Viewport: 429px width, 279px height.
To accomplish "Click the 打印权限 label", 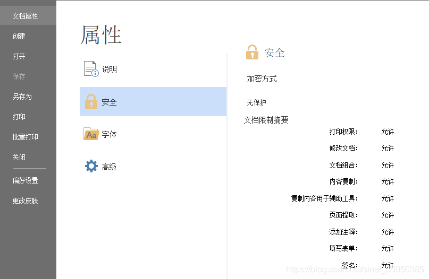I will coord(343,132).
